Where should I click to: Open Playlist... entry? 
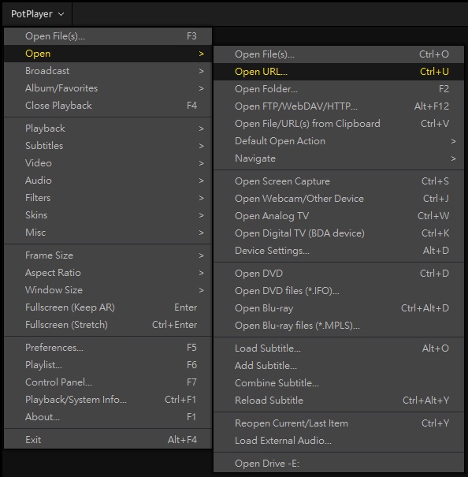tap(108, 365)
